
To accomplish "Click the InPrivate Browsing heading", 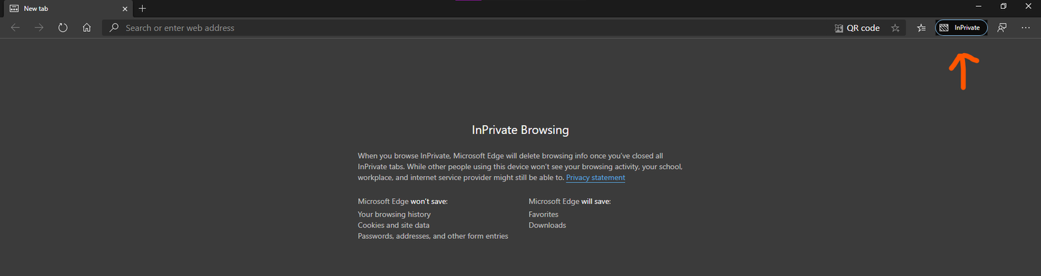I will tap(520, 129).
